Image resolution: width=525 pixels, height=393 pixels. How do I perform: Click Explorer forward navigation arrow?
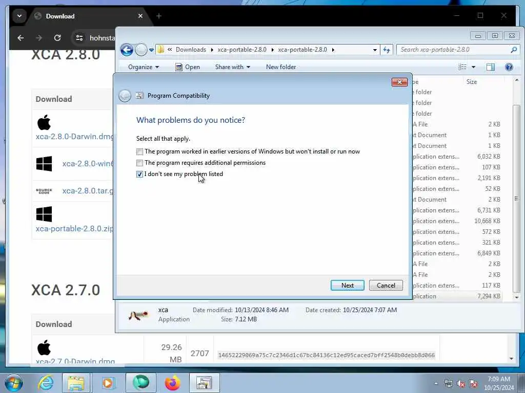pyautogui.click(x=141, y=50)
